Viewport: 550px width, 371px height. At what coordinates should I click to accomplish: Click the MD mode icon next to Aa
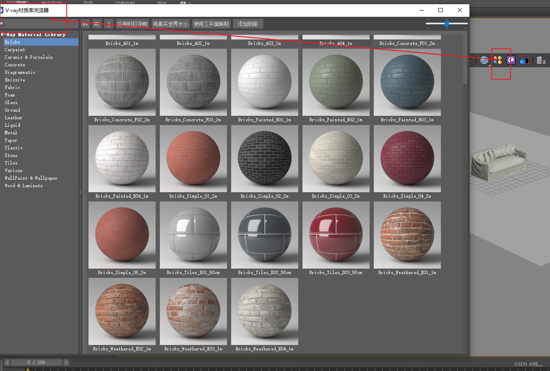click(x=96, y=24)
